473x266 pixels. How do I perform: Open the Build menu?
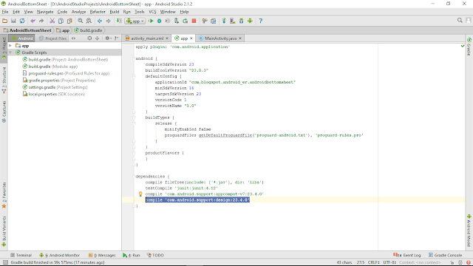[115, 12]
